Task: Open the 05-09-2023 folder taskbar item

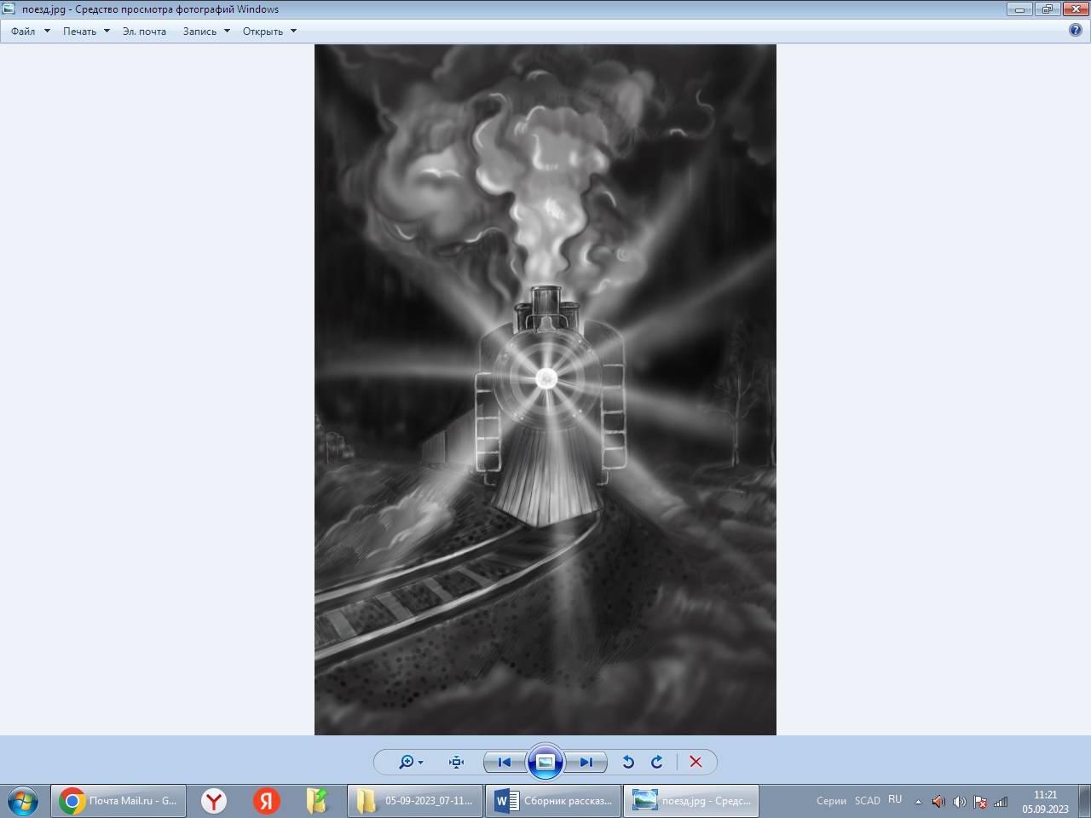Action: click(414, 801)
